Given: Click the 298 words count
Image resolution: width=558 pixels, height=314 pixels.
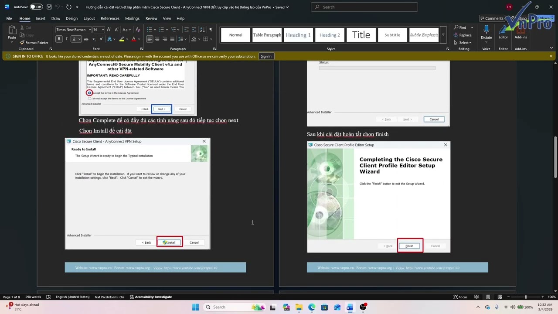Looking at the screenshot, I should pos(33,297).
